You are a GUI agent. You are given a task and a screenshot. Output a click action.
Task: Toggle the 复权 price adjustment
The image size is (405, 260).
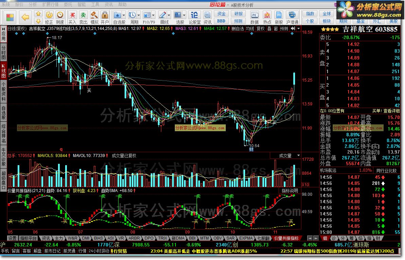(260, 29)
